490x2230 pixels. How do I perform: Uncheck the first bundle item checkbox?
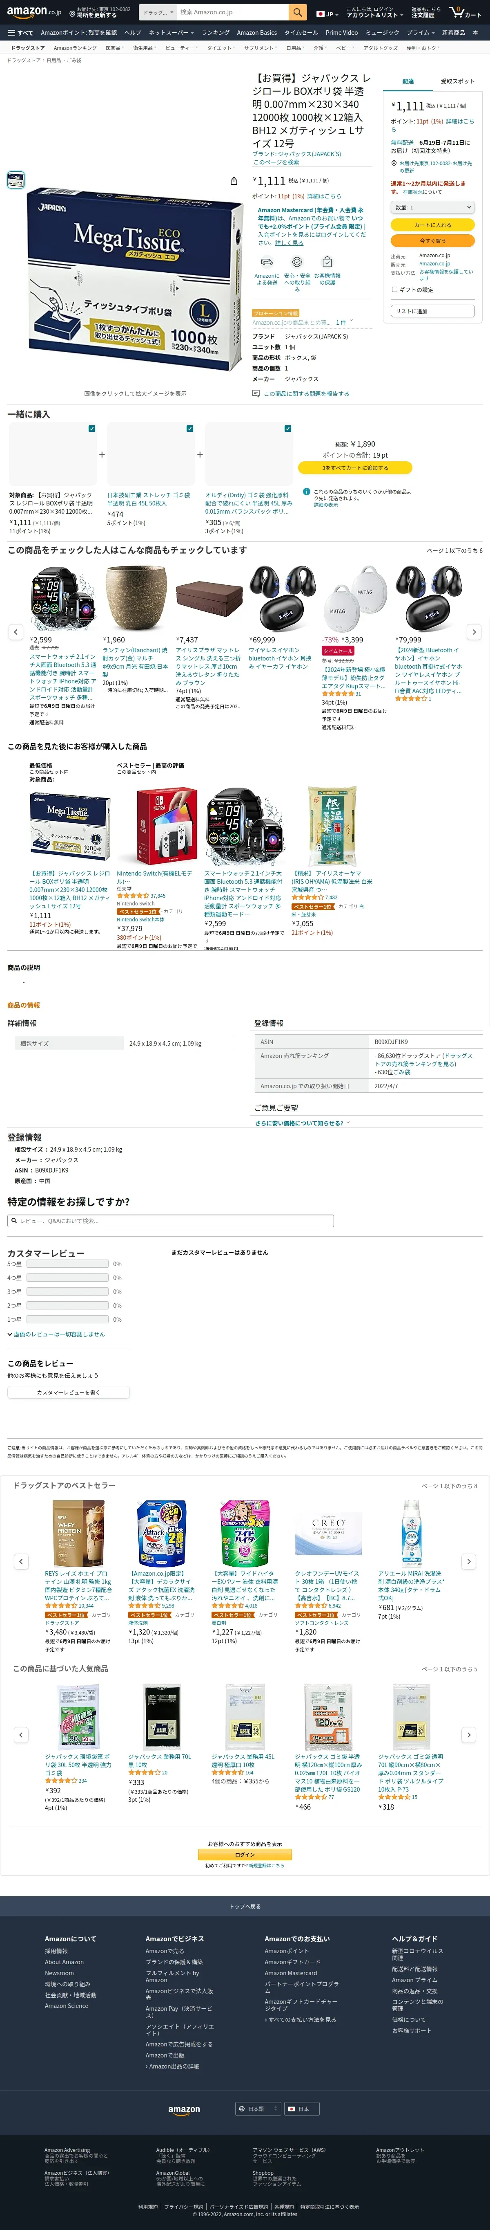pos(91,429)
